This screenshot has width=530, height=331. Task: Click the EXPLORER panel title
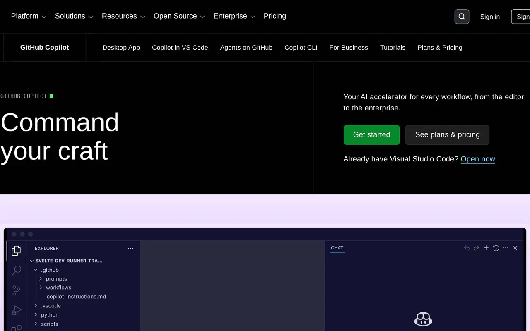(47, 248)
